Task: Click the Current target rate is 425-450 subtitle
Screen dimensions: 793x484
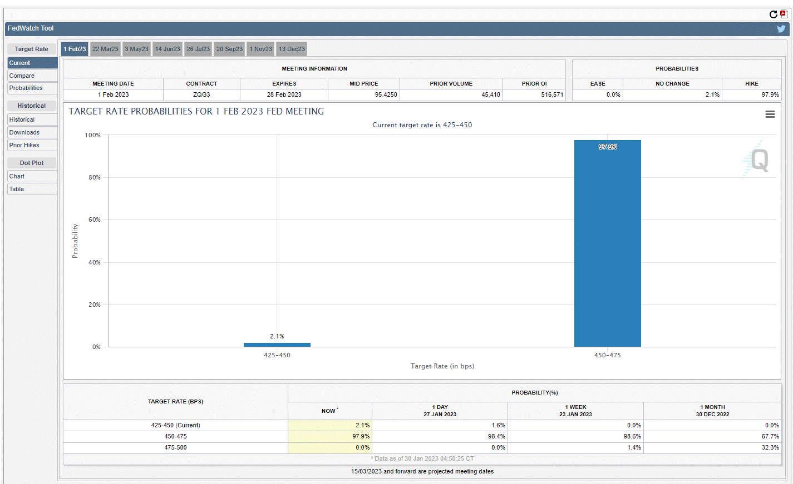Action: point(422,125)
